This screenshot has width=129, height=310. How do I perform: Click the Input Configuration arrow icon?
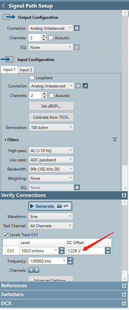coord(7,59)
